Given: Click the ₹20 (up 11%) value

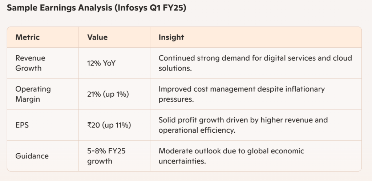Looking at the screenshot, I should [109, 125].
